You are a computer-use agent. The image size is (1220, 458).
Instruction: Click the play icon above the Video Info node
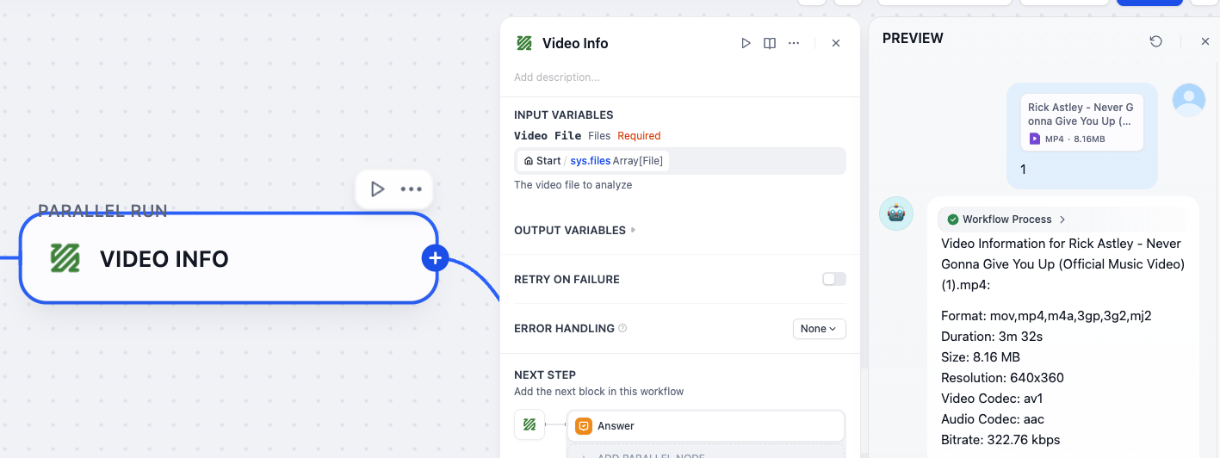[x=377, y=189]
